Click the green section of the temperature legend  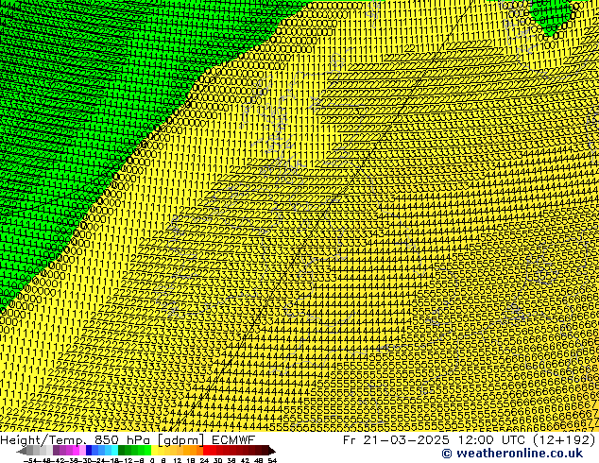coord(134,451)
